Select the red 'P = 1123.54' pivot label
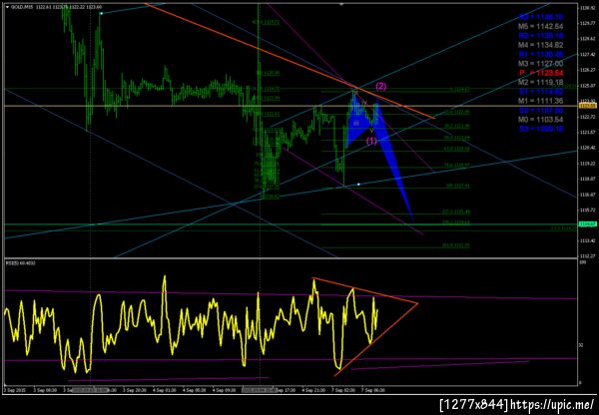 540,73
